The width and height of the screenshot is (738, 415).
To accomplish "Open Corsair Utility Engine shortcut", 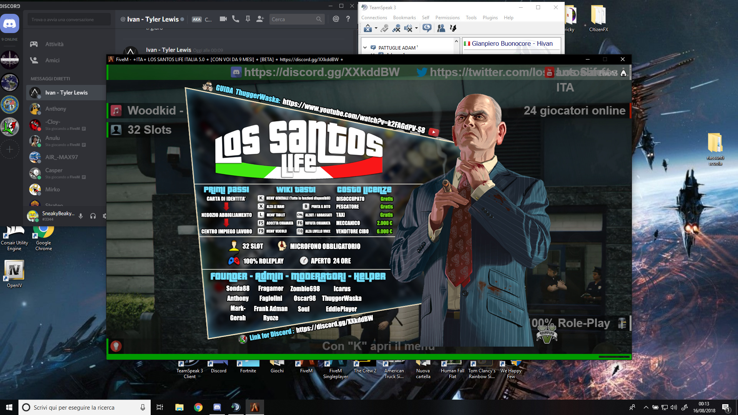I will pos(14,238).
